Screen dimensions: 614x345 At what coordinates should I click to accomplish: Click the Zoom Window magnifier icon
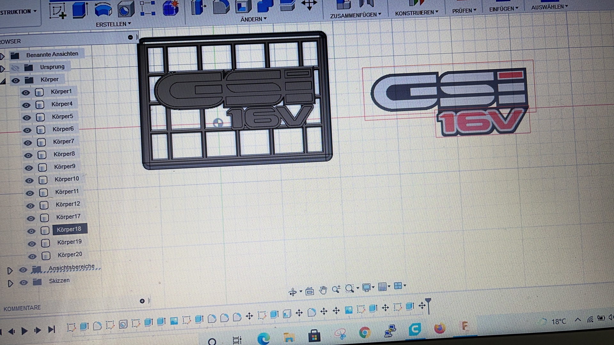(x=350, y=289)
